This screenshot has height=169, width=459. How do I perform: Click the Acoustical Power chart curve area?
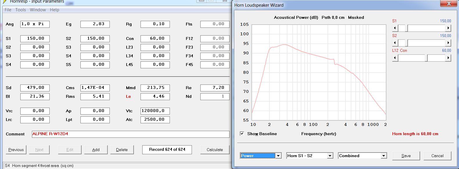319,72
